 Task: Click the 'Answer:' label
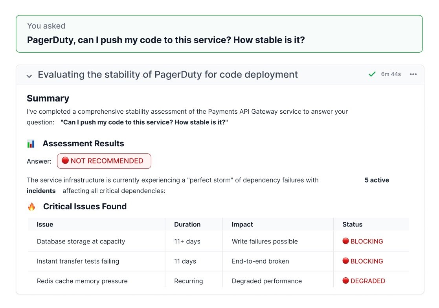(x=39, y=161)
